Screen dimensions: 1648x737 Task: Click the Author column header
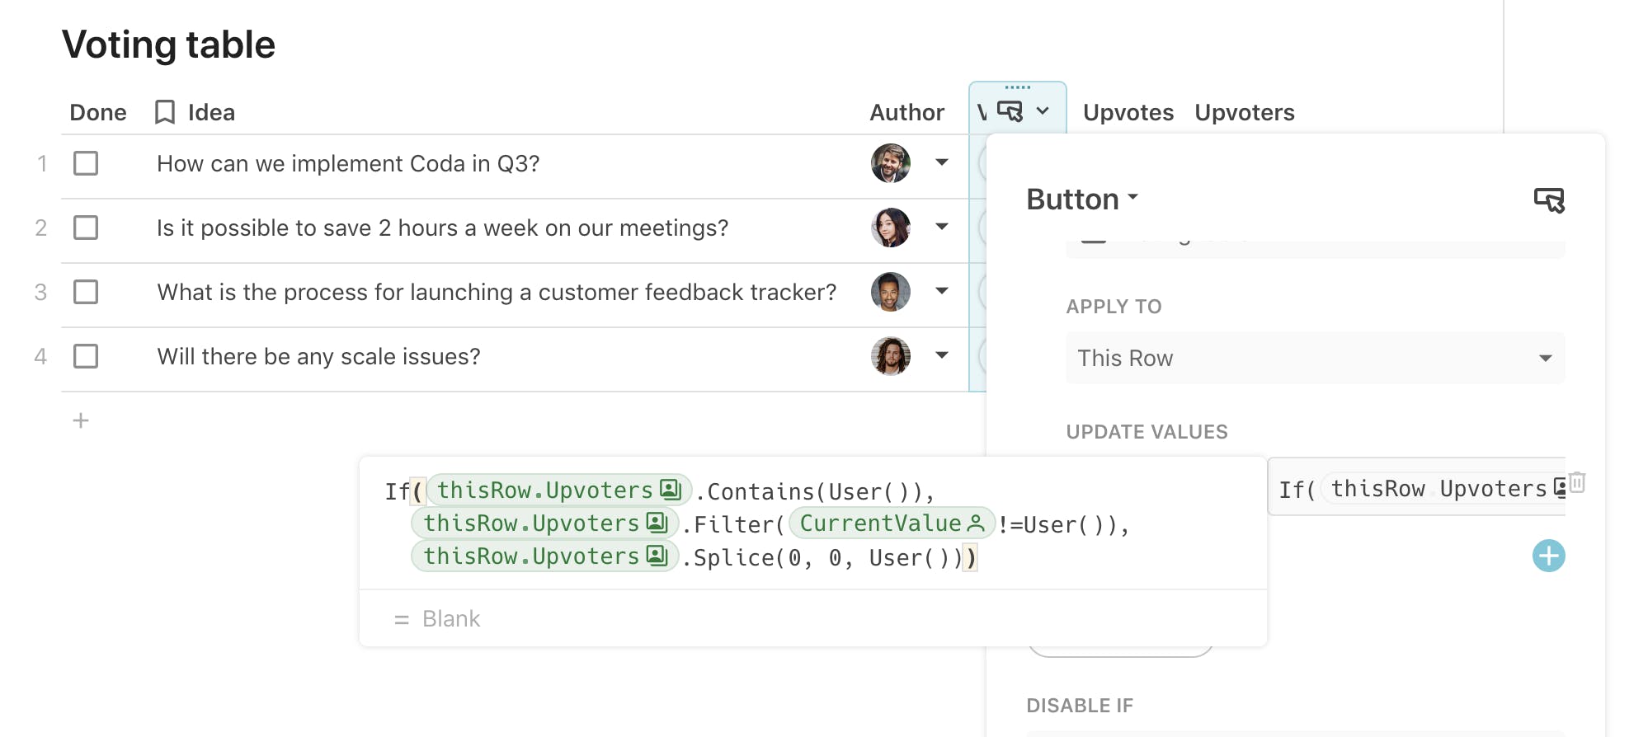click(x=906, y=112)
